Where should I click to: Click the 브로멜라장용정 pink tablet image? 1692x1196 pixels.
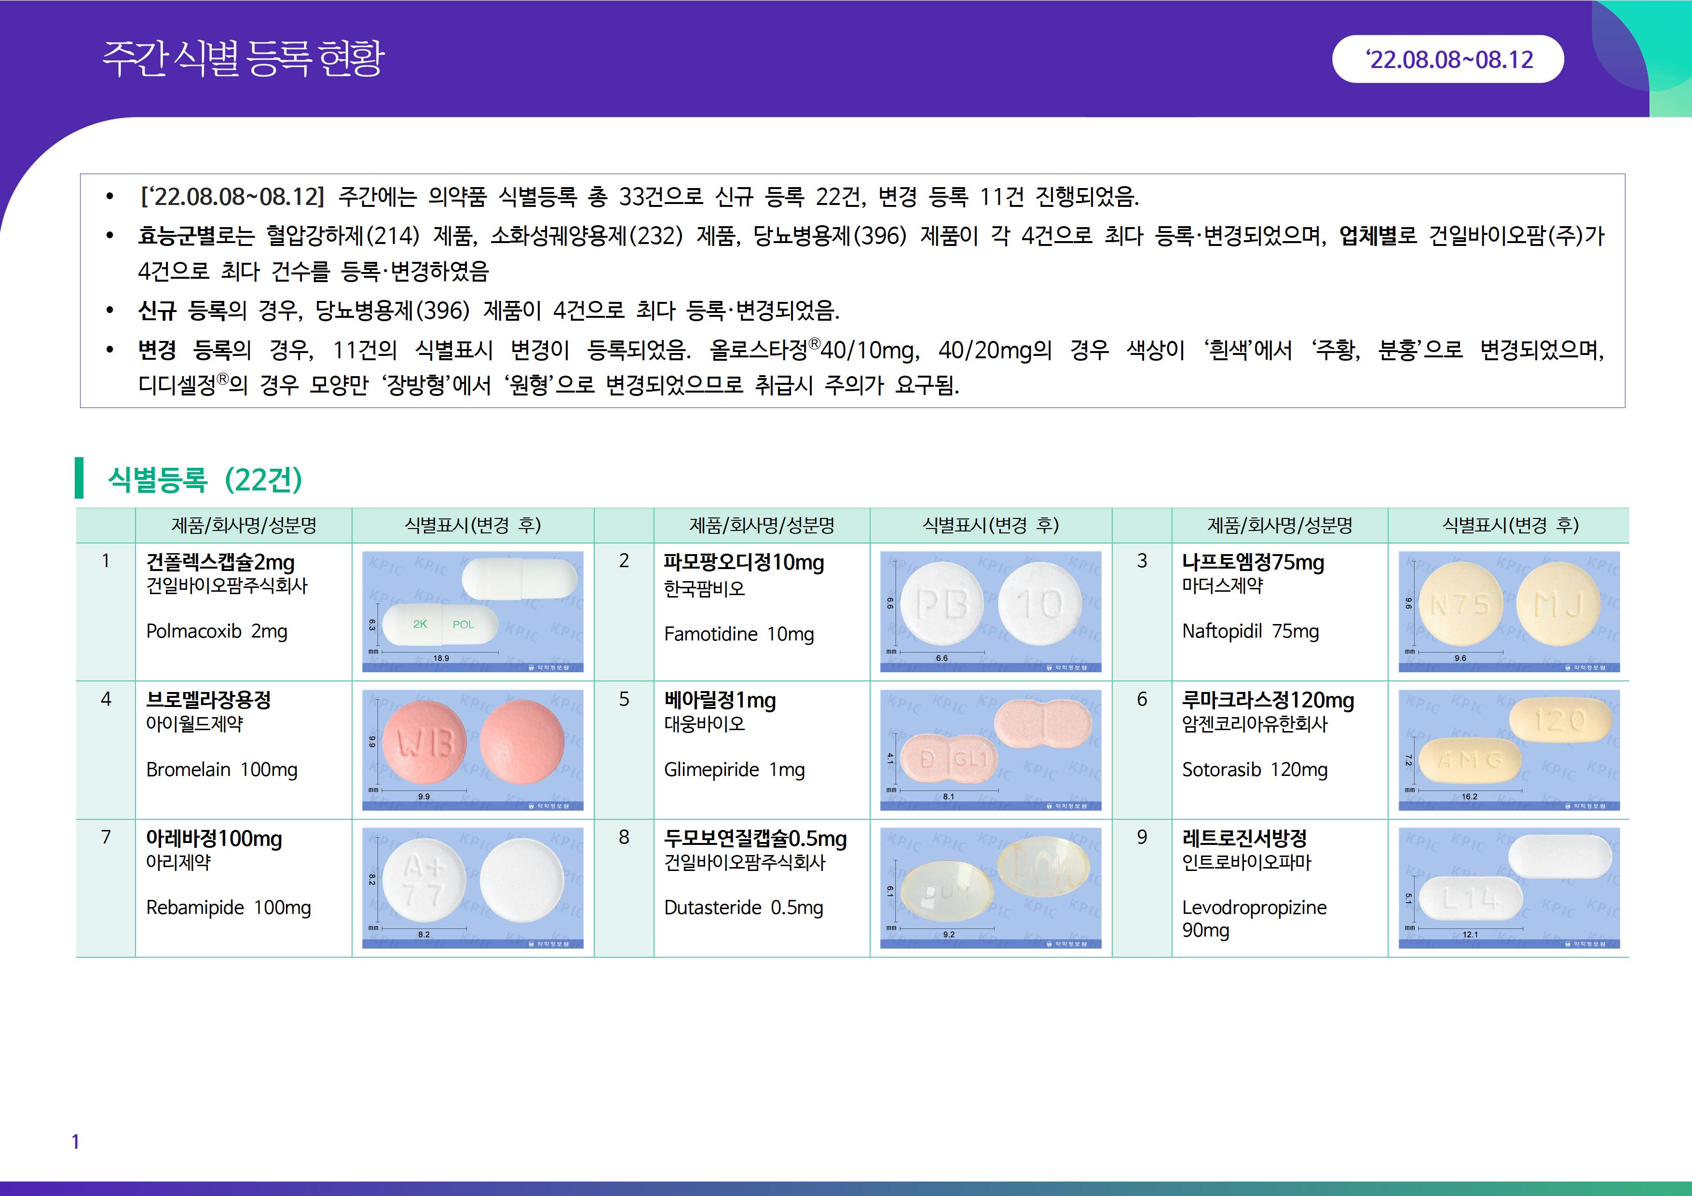(x=472, y=749)
